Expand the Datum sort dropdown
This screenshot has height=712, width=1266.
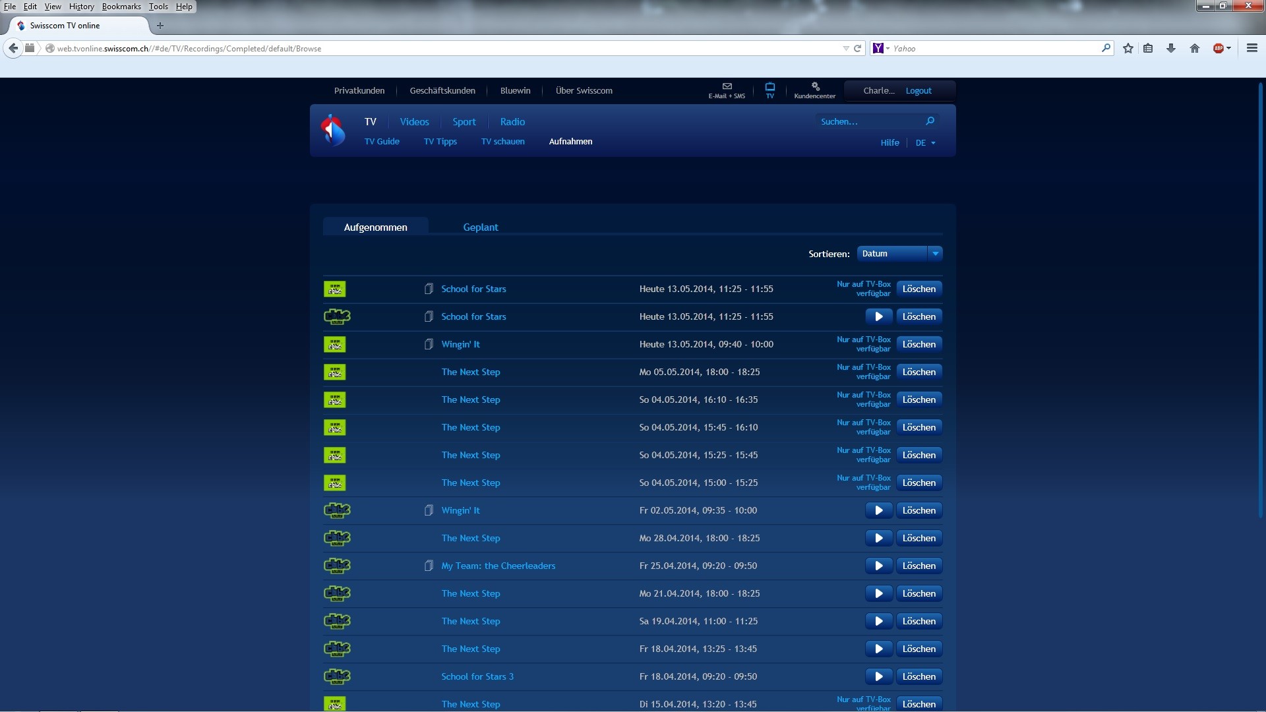click(934, 254)
